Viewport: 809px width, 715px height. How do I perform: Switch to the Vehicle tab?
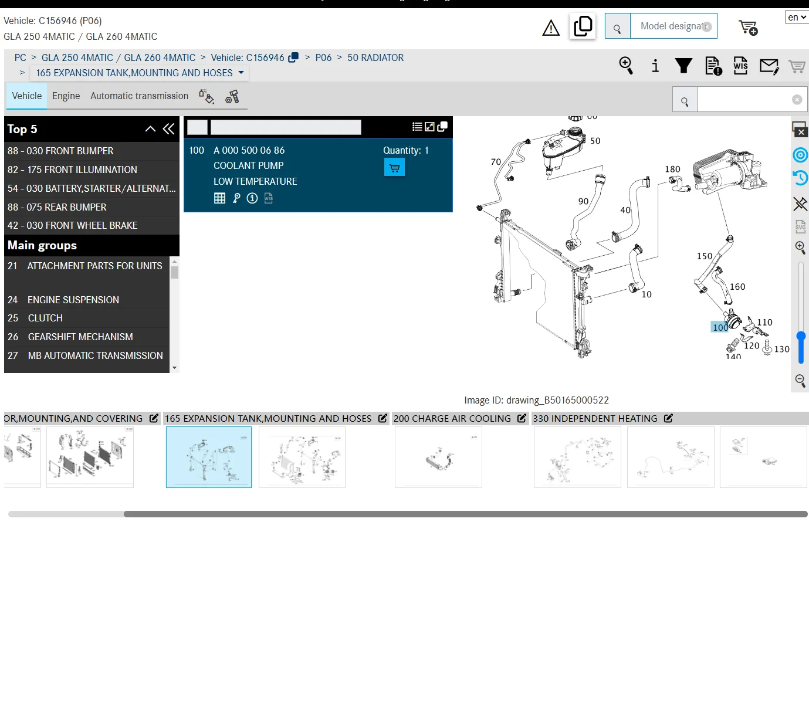27,96
